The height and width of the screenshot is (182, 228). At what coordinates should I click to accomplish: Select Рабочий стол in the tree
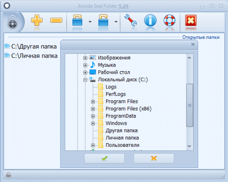coord(114,72)
